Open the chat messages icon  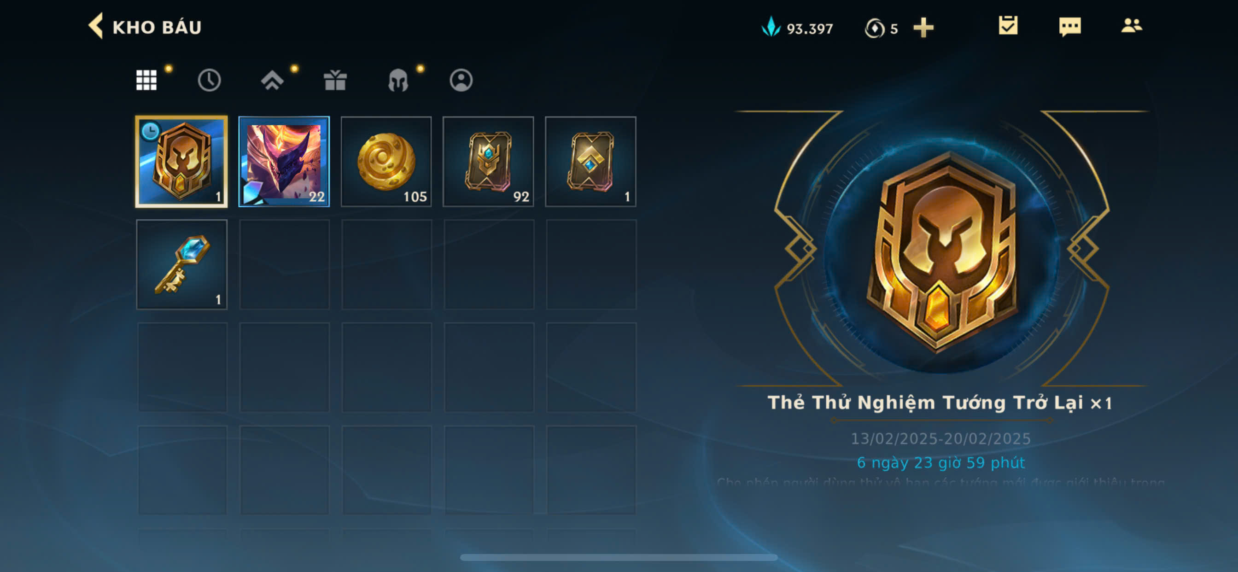point(1070,26)
